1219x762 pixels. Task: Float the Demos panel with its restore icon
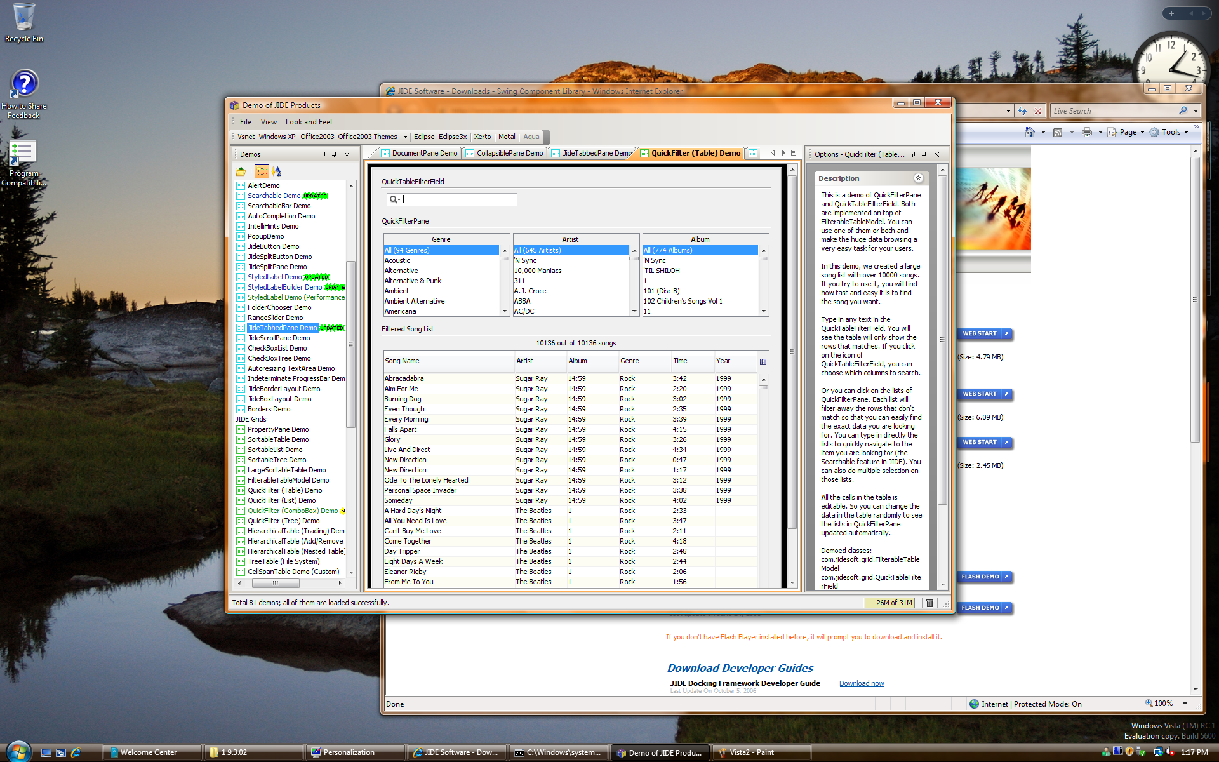pos(321,154)
